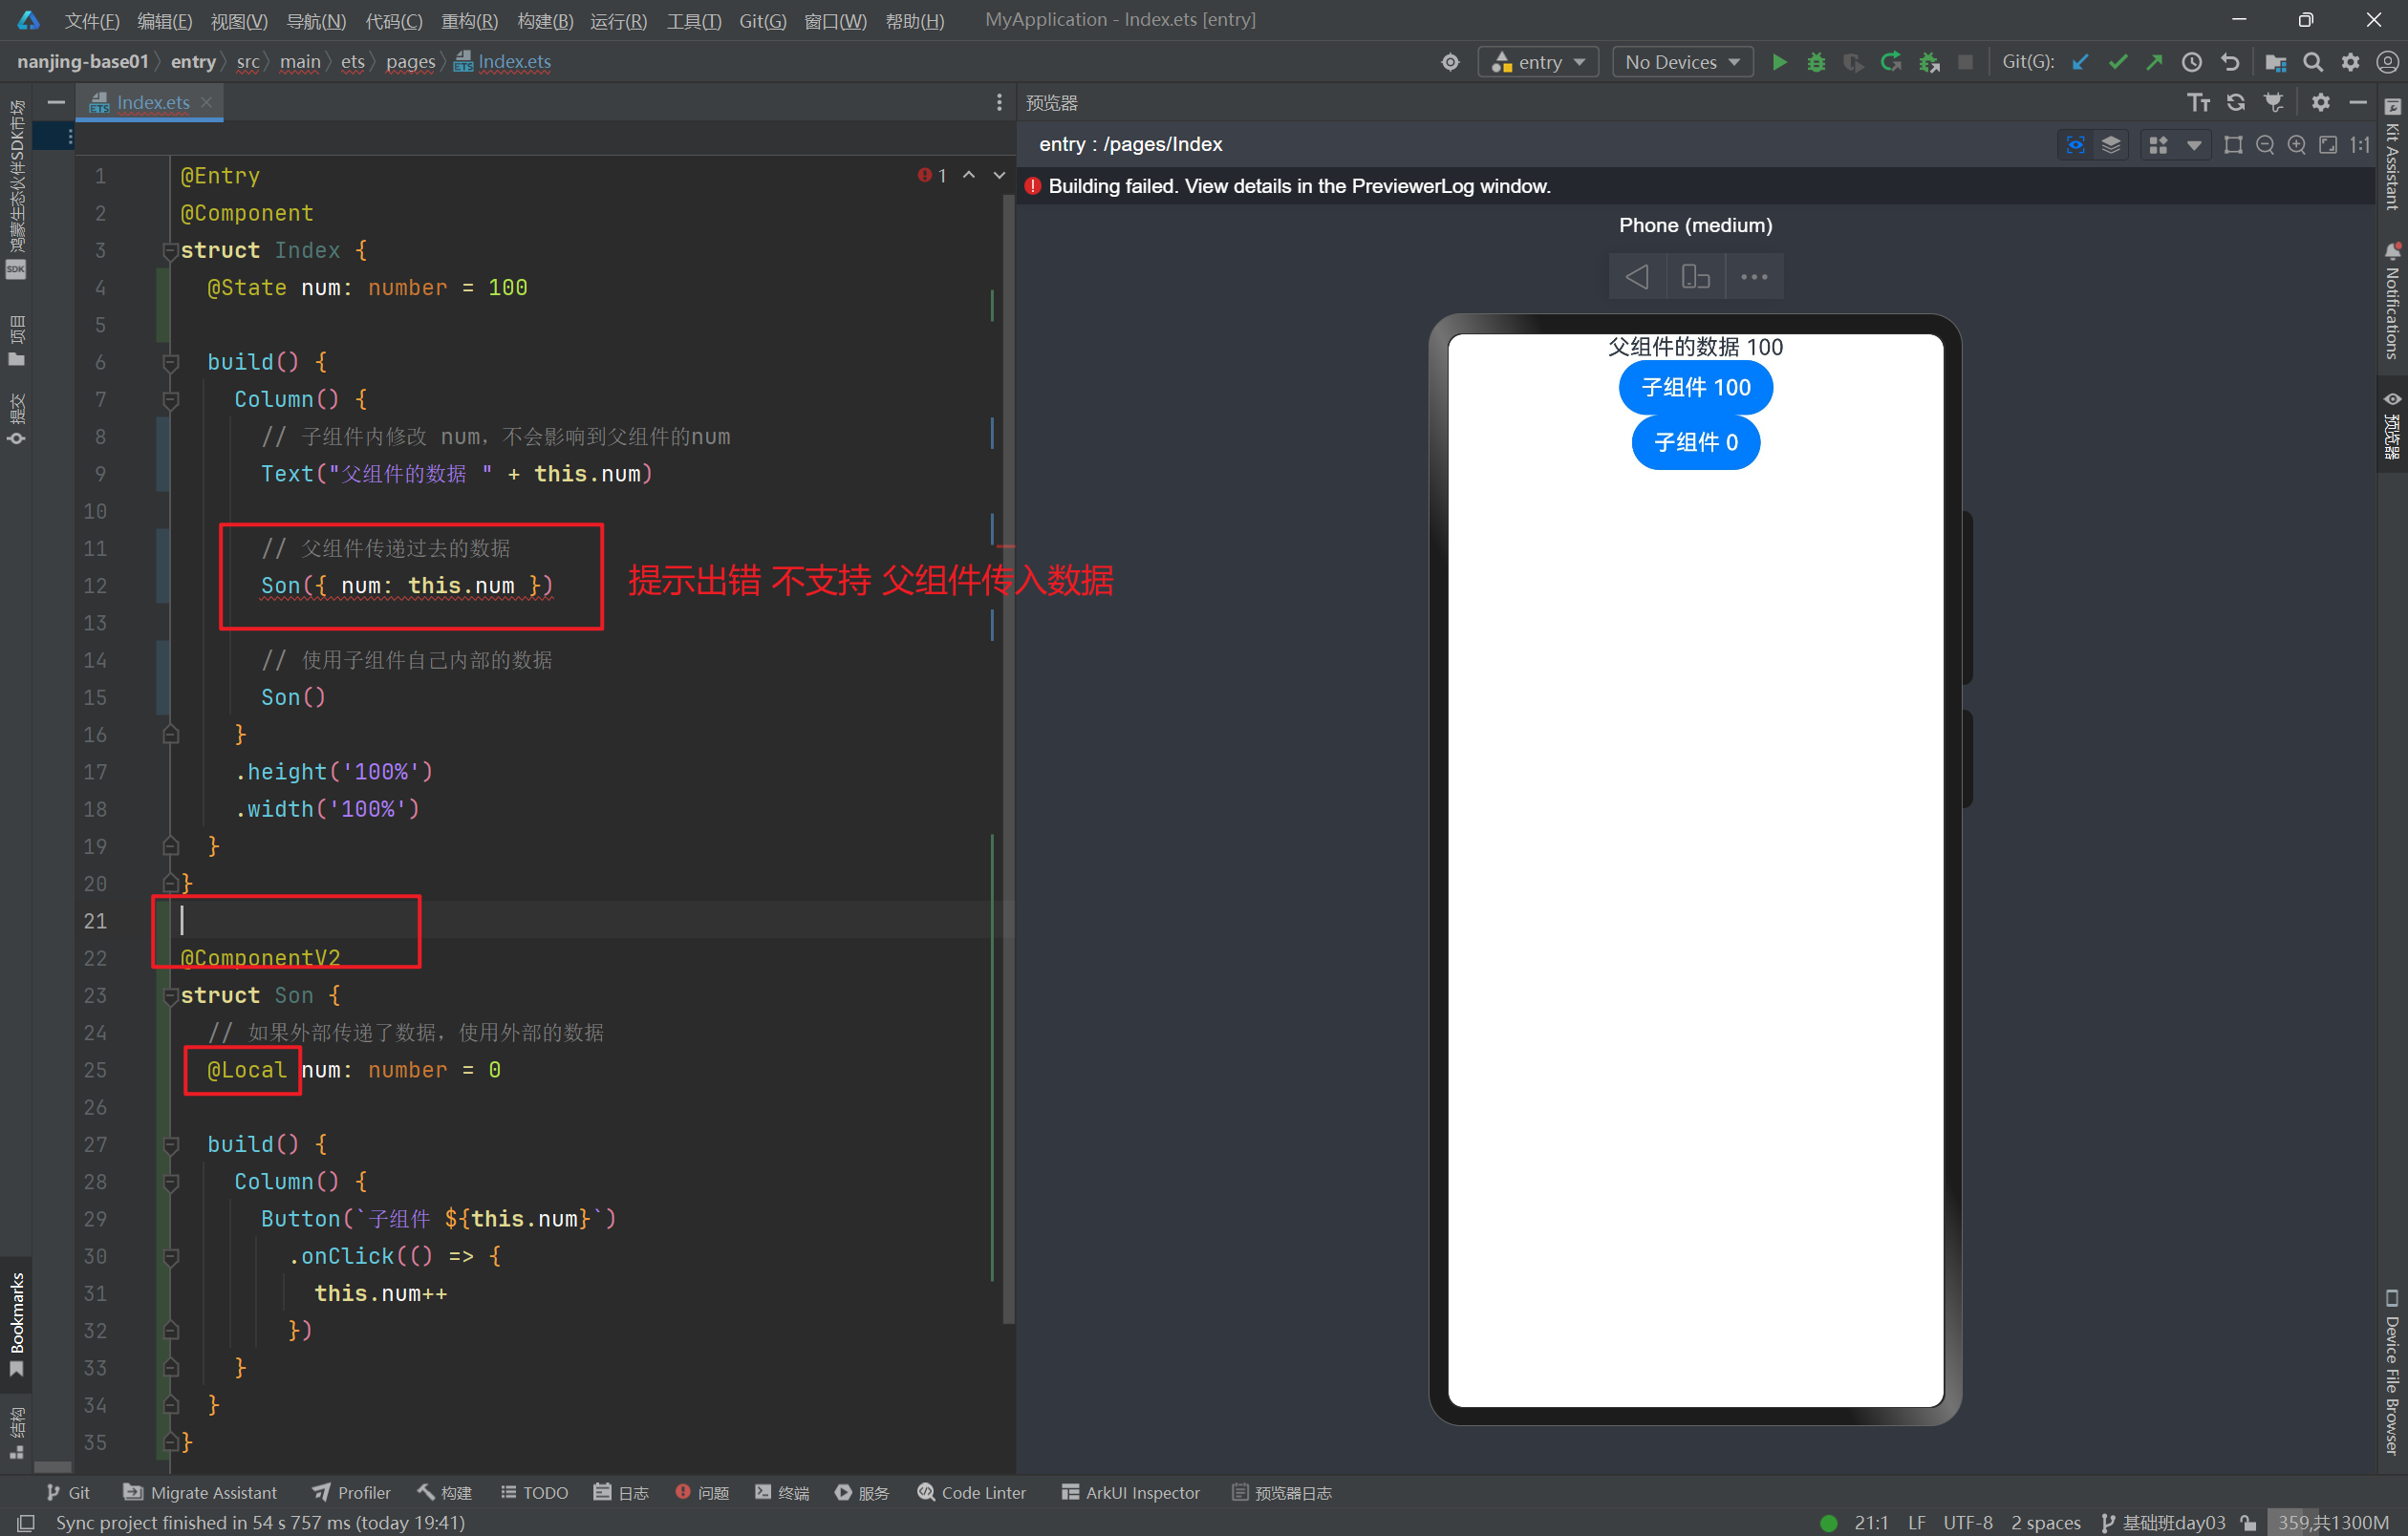Click the 子组件 100 preview button
Image resolution: width=2408 pixels, height=1536 pixels.
pos(1695,387)
